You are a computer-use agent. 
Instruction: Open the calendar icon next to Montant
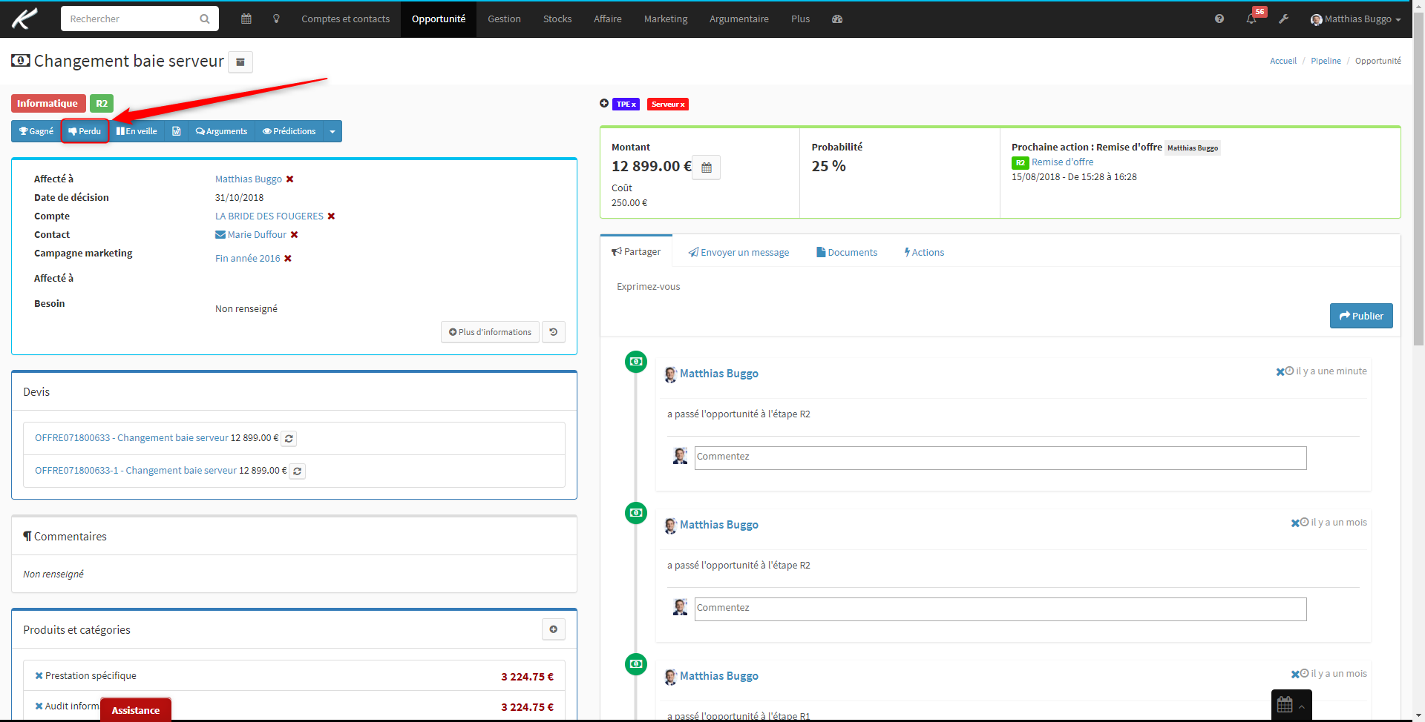(707, 168)
